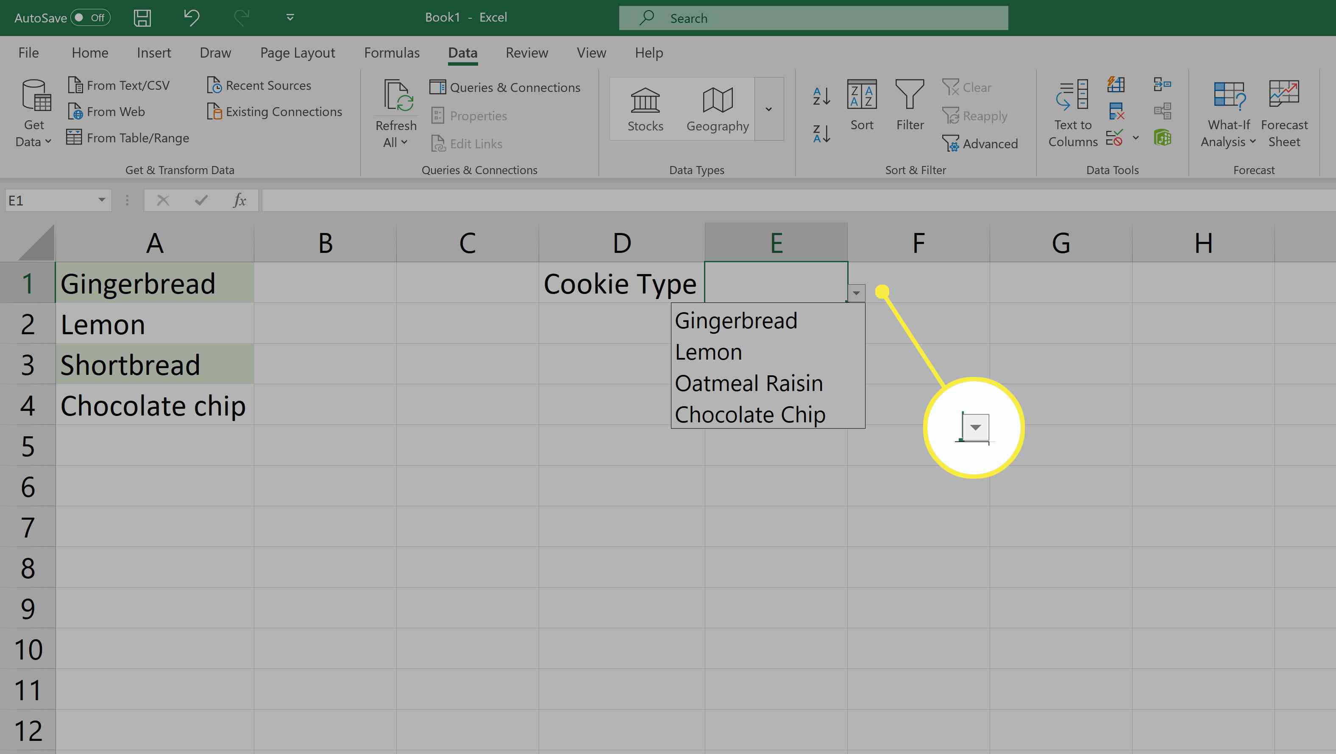The height and width of the screenshot is (754, 1336).
Task: Click the Redo arrow icon
Action: coord(242,18)
